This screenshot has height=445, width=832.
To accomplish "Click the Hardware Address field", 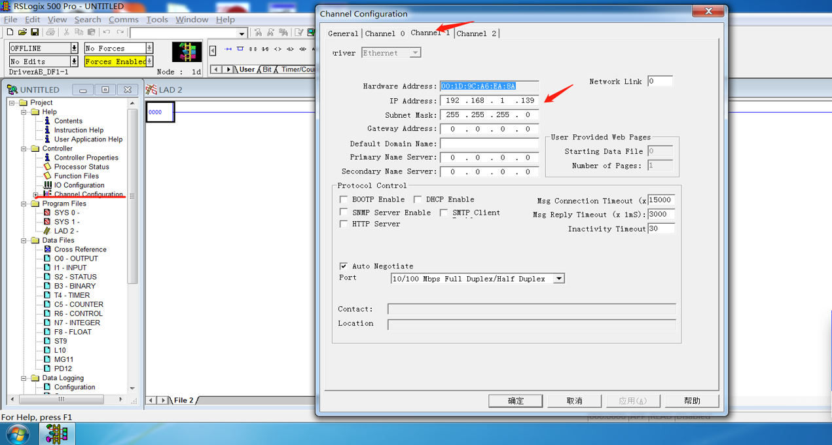I will [489, 86].
